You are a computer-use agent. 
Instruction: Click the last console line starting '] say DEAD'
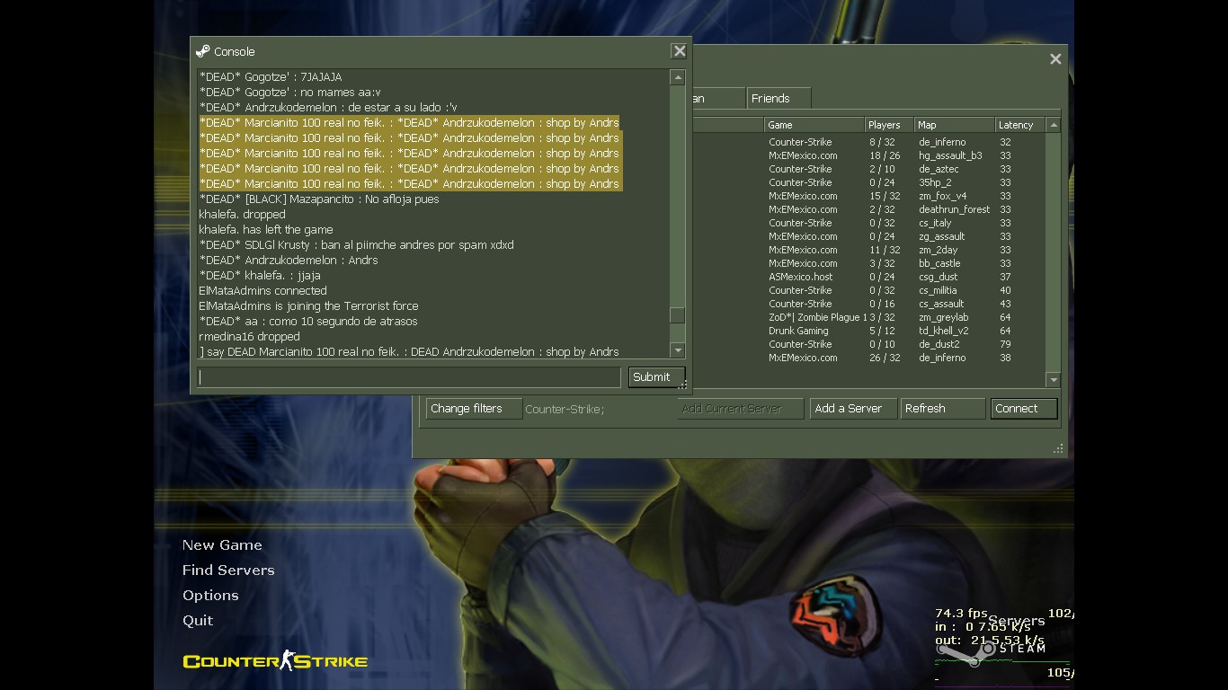tap(409, 352)
